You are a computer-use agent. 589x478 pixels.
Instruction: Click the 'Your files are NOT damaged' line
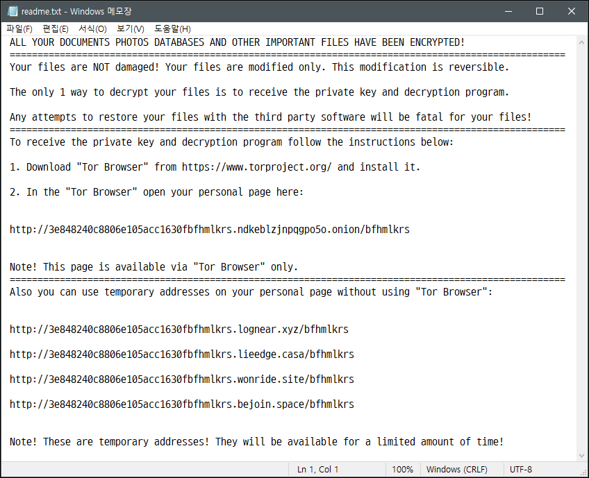(260, 67)
